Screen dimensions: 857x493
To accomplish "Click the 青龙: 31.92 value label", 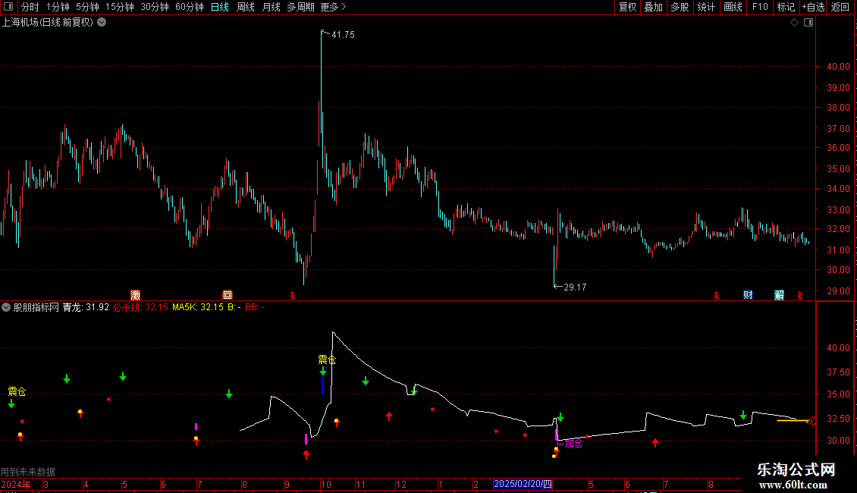I will [86, 307].
